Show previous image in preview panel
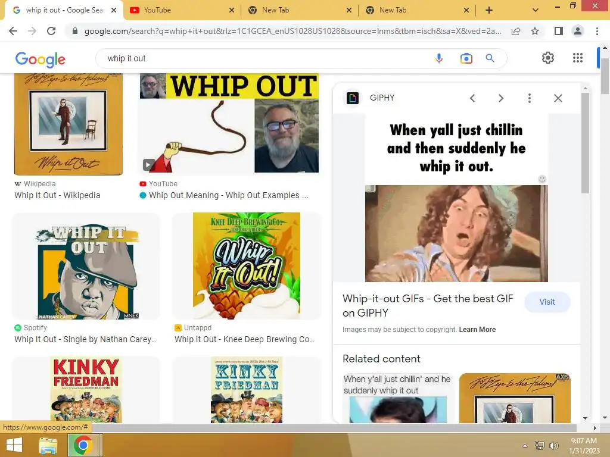The width and height of the screenshot is (610, 457). pos(472,98)
